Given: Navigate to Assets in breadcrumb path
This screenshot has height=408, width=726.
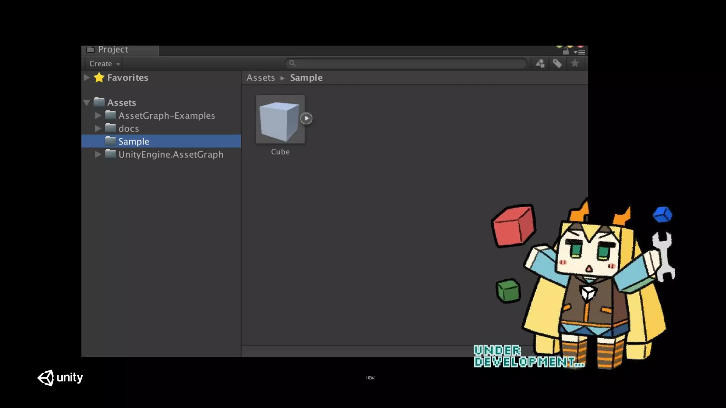Looking at the screenshot, I should pos(261,78).
